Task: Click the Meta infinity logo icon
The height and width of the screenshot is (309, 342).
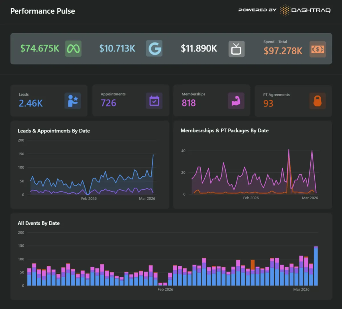Action: click(73, 48)
